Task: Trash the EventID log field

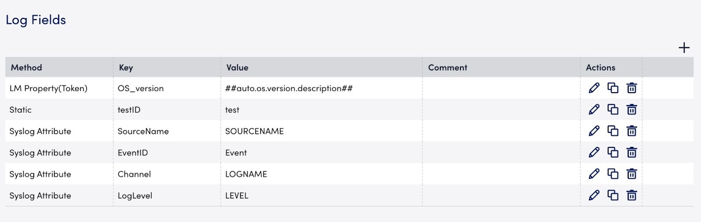Action: point(631,152)
